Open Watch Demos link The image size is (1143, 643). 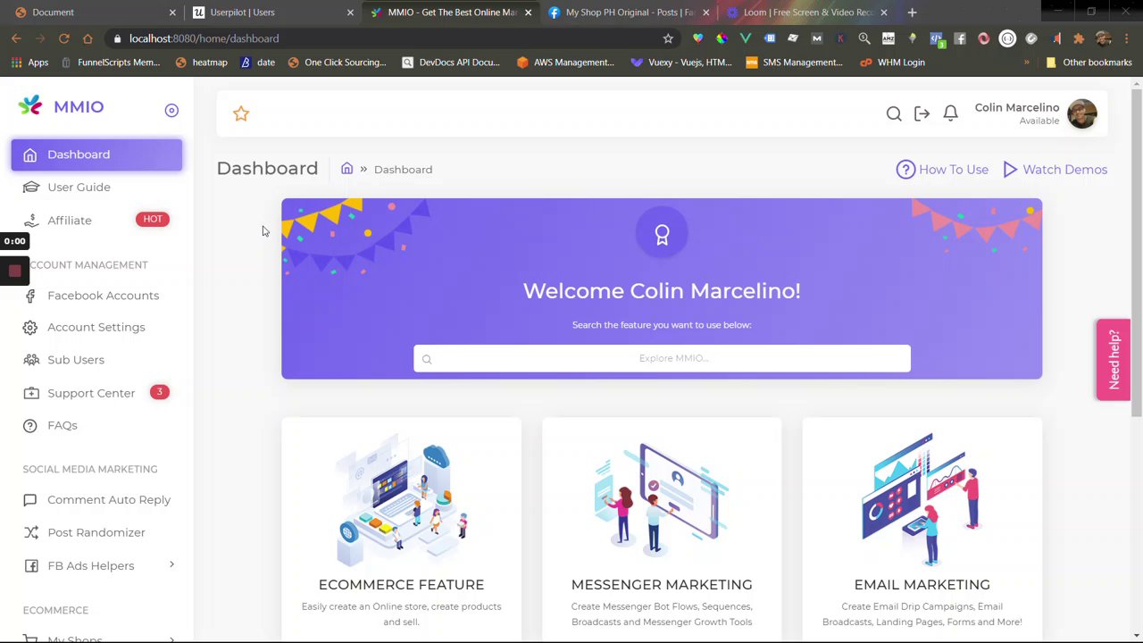pyautogui.click(x=1055, y=170)
